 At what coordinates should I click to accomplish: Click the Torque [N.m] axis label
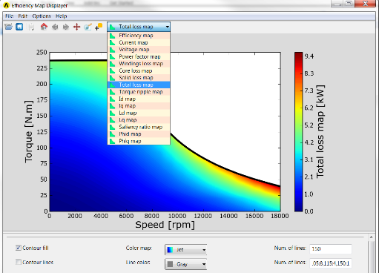click(29, 131)
